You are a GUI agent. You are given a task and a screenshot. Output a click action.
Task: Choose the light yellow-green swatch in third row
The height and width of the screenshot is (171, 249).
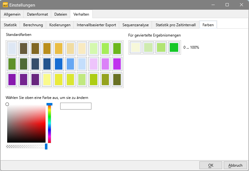82,80
